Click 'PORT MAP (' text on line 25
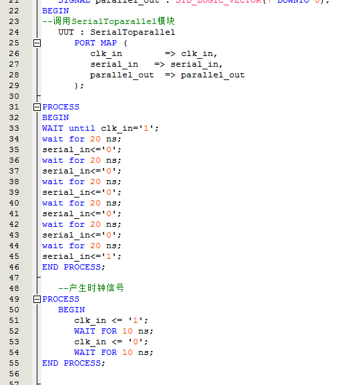 pyautogui.click(x=101, y=43)
